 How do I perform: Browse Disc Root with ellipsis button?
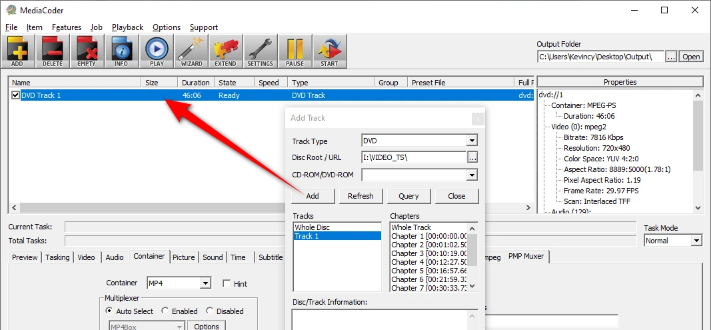[472, 157]
